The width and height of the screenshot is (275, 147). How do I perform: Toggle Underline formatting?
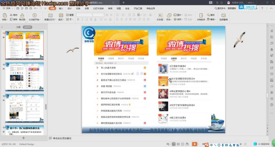pos(87,19)
